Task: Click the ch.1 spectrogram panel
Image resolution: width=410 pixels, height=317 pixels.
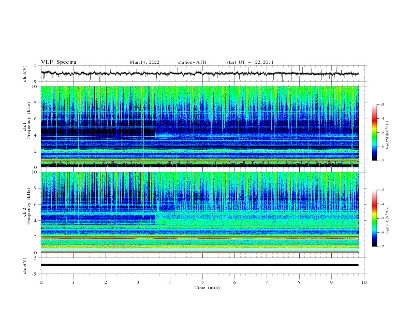Action: 200,126
